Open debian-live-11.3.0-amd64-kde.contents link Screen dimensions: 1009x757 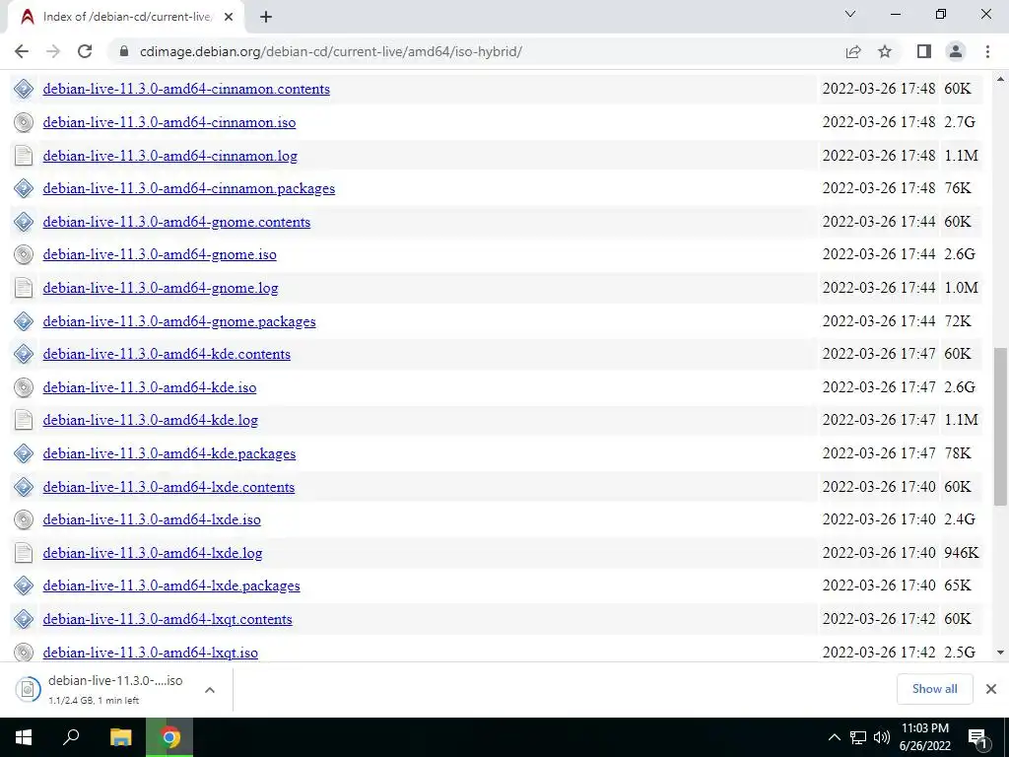167,354
